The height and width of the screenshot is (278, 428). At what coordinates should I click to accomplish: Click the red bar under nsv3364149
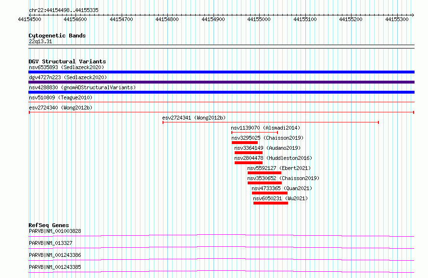249,153
